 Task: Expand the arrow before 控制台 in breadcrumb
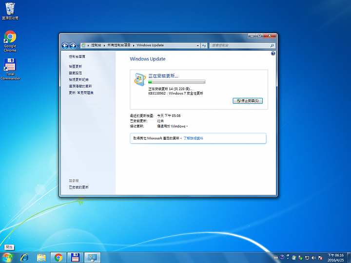point(88,45)
